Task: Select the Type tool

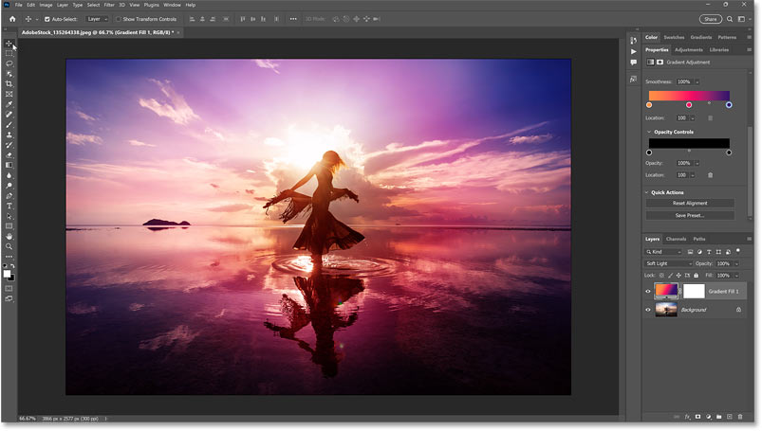Action: (x=9, y=206)
